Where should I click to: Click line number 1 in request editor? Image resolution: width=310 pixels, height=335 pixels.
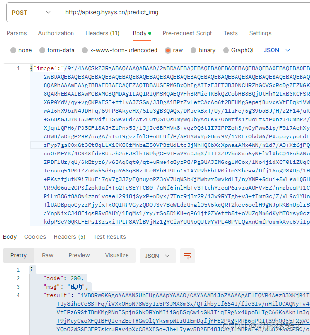click(18, 68)
